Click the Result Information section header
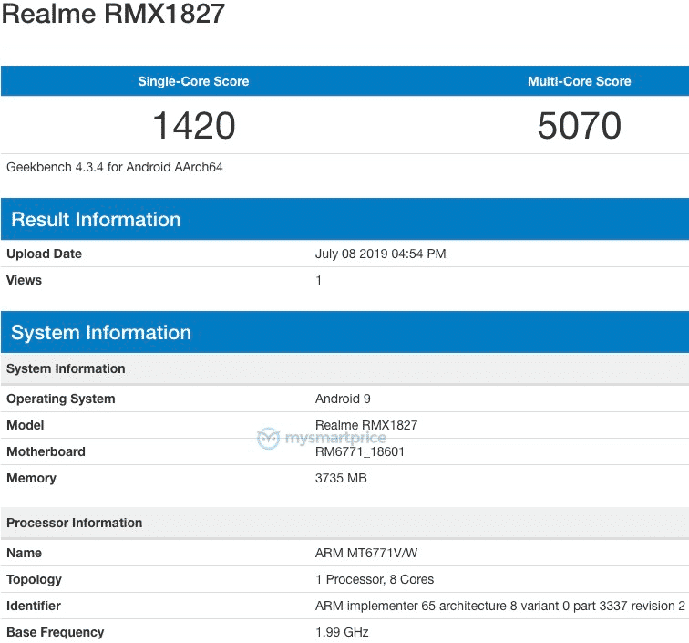 pyautogui.click(x=96, y=219)
